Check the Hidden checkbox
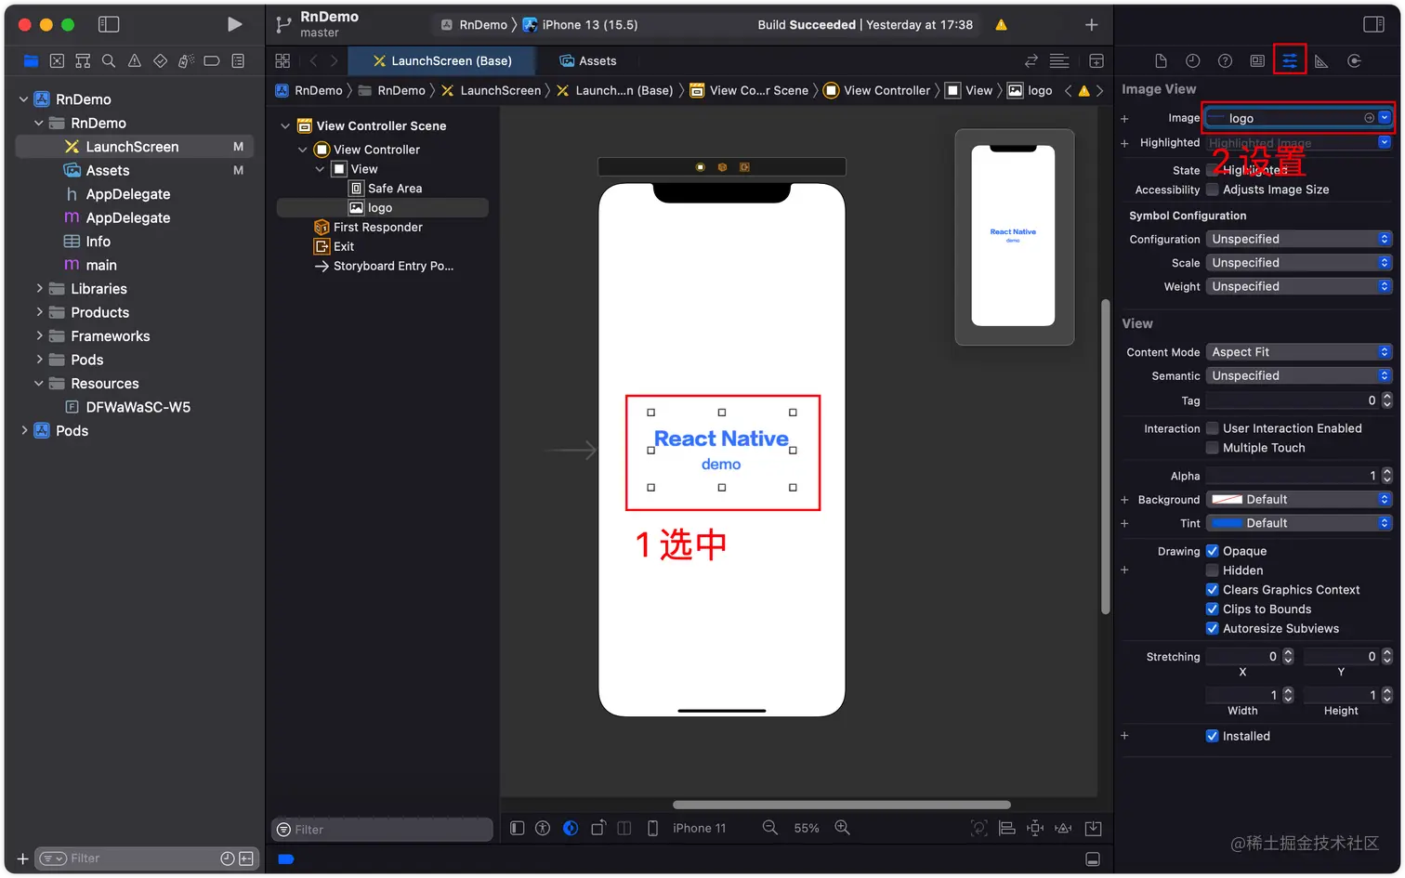1405x878 pixels. [1212, 570]
